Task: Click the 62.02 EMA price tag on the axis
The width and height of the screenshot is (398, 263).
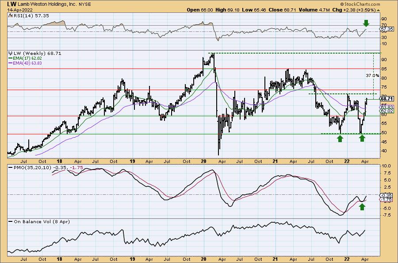Action: click(x=387, y=111)
